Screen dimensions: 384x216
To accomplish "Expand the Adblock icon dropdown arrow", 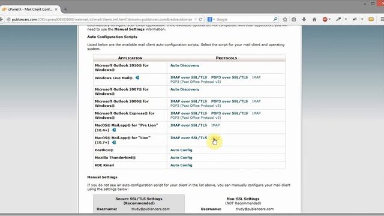I will pyautogui.click(x=329, y=19).
